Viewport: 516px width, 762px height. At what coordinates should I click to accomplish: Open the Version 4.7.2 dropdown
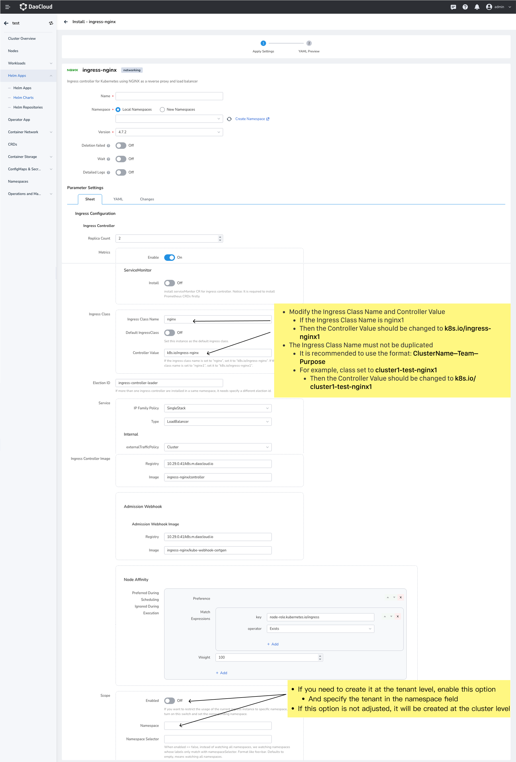[169, 132]
